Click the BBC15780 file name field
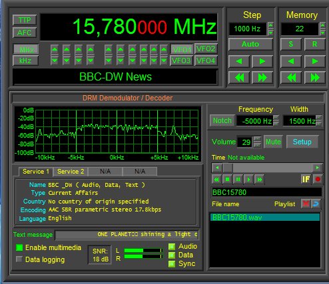 [266, 192]
